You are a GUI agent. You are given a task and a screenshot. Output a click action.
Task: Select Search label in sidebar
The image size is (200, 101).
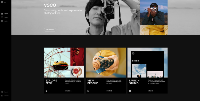6,92
